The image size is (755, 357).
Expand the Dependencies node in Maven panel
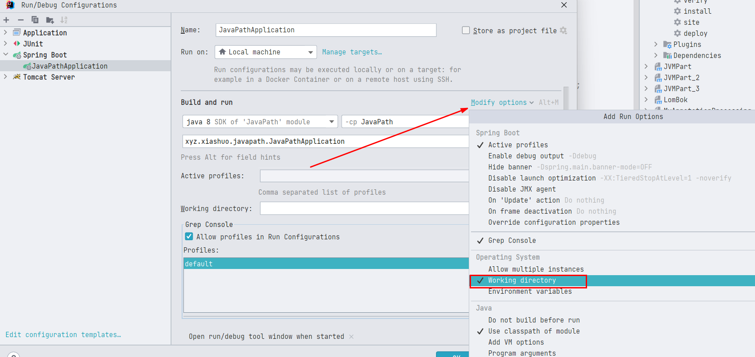[x=656, y=55]
